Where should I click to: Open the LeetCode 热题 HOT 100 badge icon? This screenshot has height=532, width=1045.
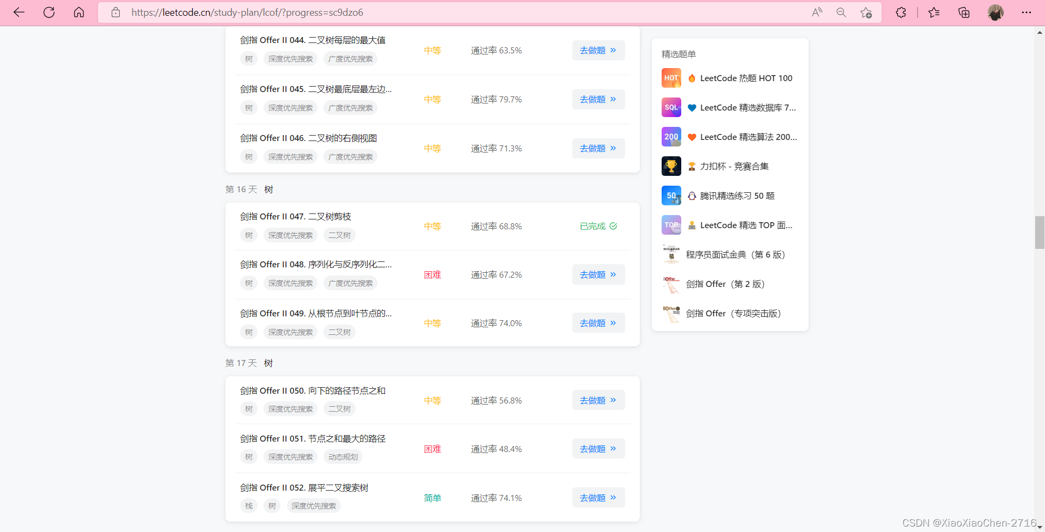pyautogui.click(x=671, y=78)
